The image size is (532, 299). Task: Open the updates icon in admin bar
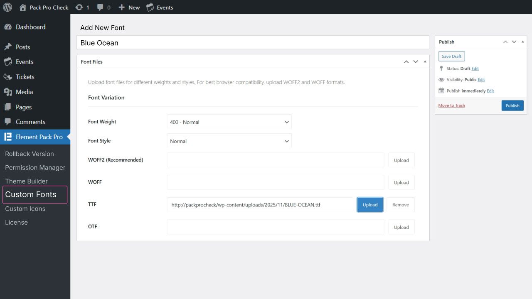point(79,7)
